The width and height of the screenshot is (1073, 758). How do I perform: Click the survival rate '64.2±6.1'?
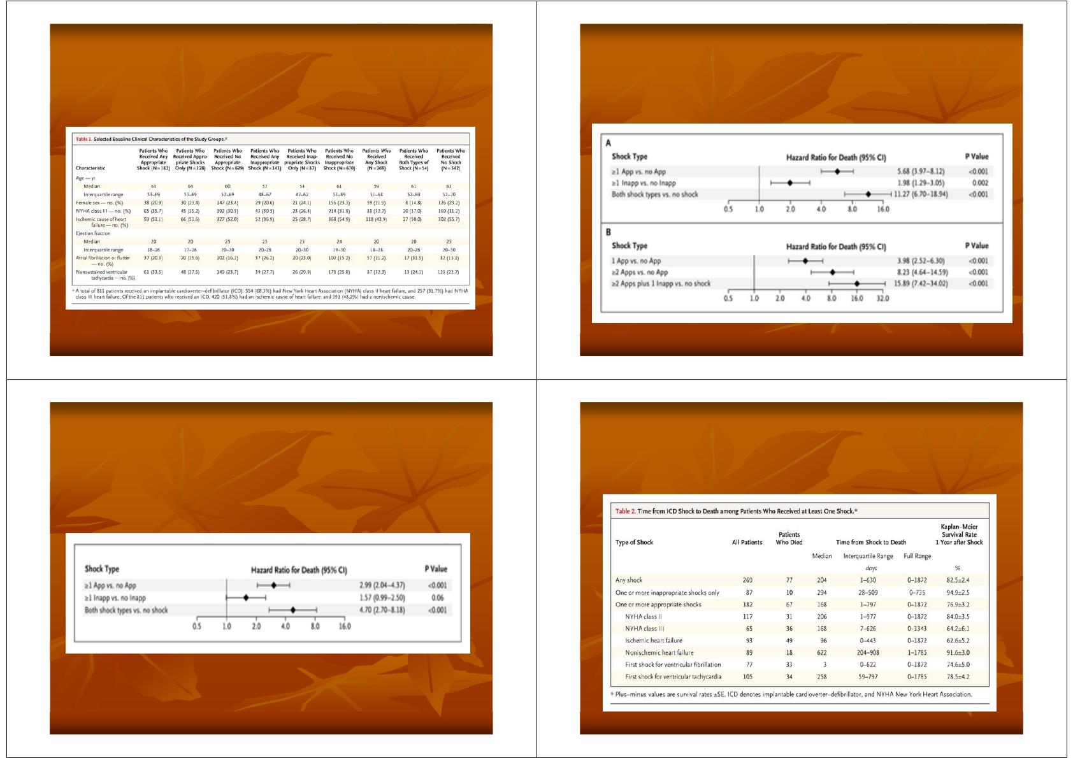[958, 628]
